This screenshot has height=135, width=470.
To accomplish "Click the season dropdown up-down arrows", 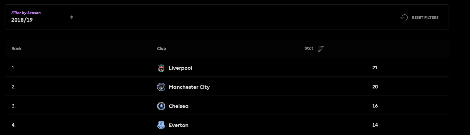I will click(x=72, y=17).
